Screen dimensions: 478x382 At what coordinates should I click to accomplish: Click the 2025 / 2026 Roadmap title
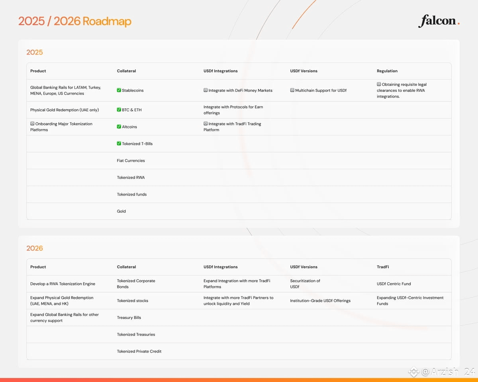(x=75, y=21)
